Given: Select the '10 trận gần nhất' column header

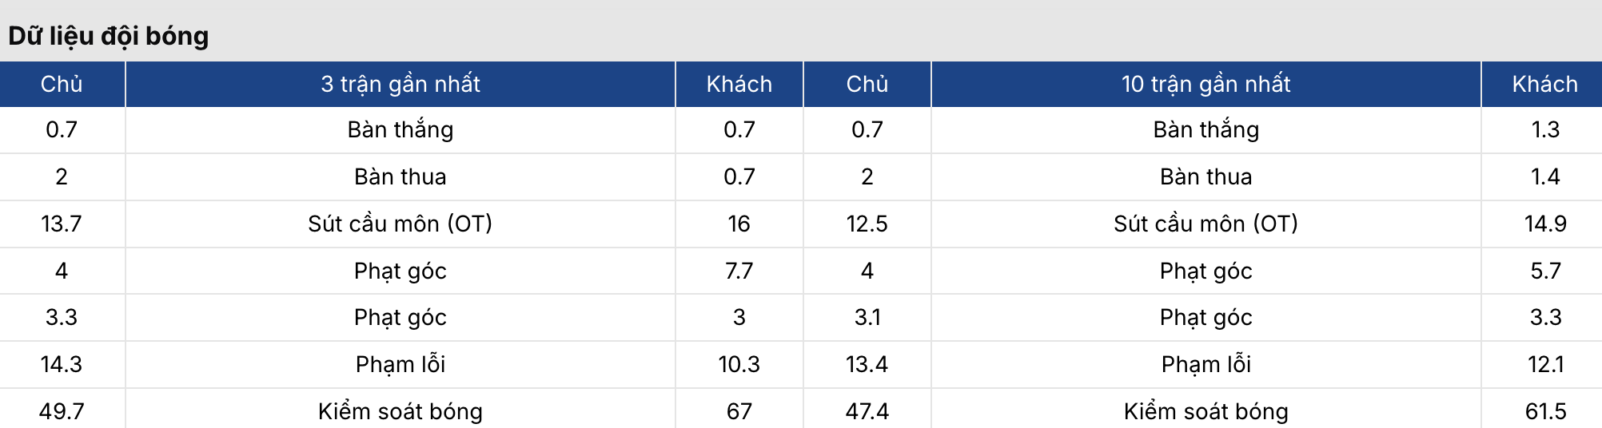Looking at the screenshot, I should tap(1205, 84).
